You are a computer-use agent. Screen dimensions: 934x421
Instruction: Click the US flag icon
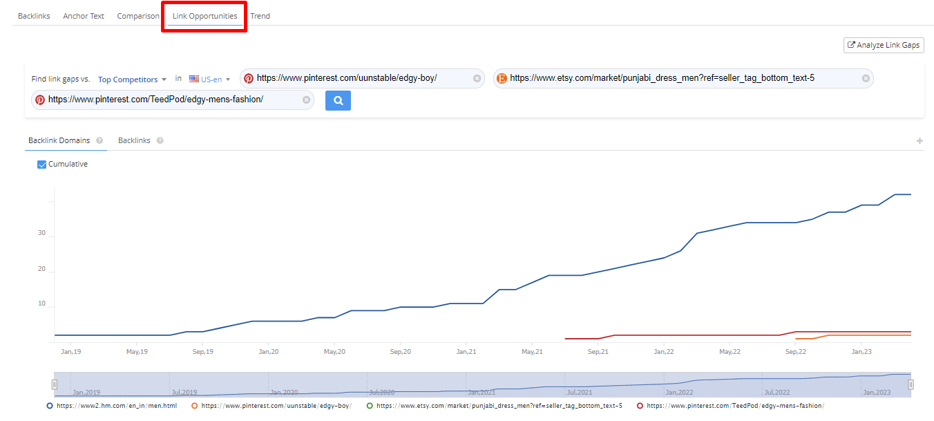tap(194, 79)
